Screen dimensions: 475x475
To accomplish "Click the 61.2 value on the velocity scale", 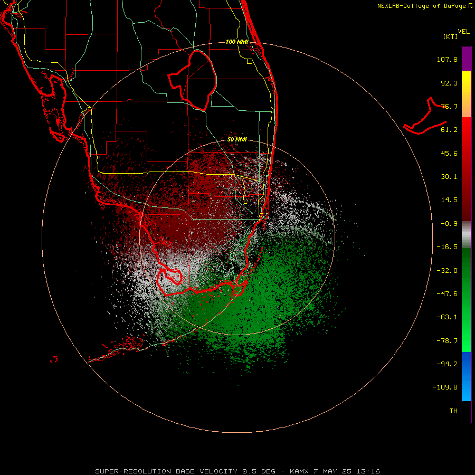I will (x=449, y=130).
